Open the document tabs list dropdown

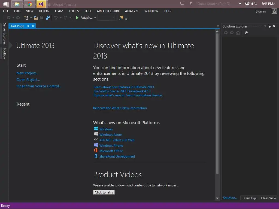point(218,26)
